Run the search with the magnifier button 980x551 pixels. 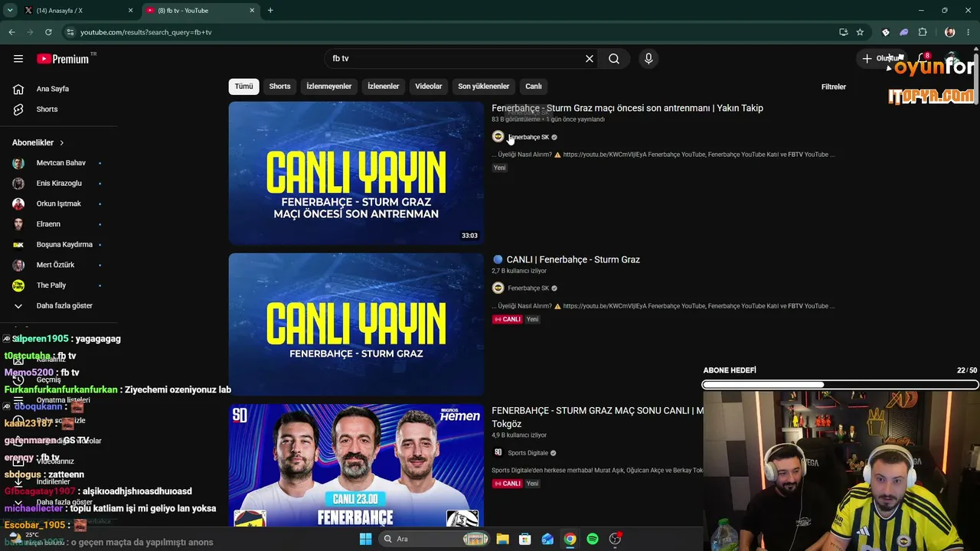click(x=614, y=59)
